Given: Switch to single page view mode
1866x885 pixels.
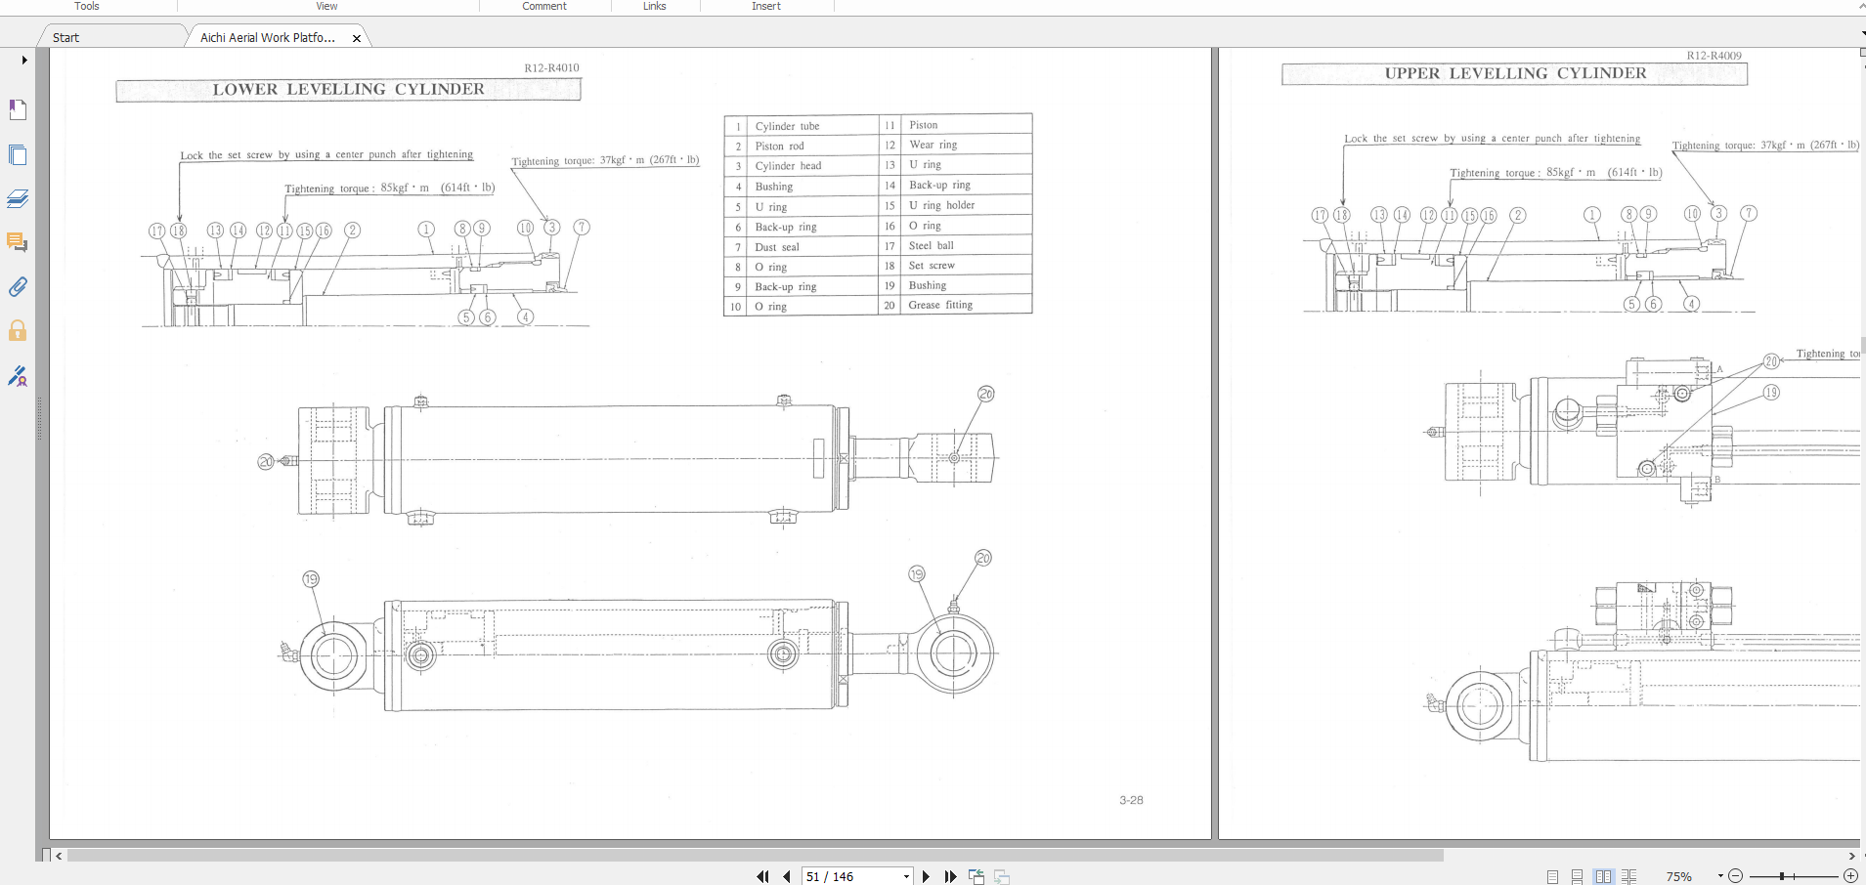Looking at the screenshot, I should [x=1553, y=876].
